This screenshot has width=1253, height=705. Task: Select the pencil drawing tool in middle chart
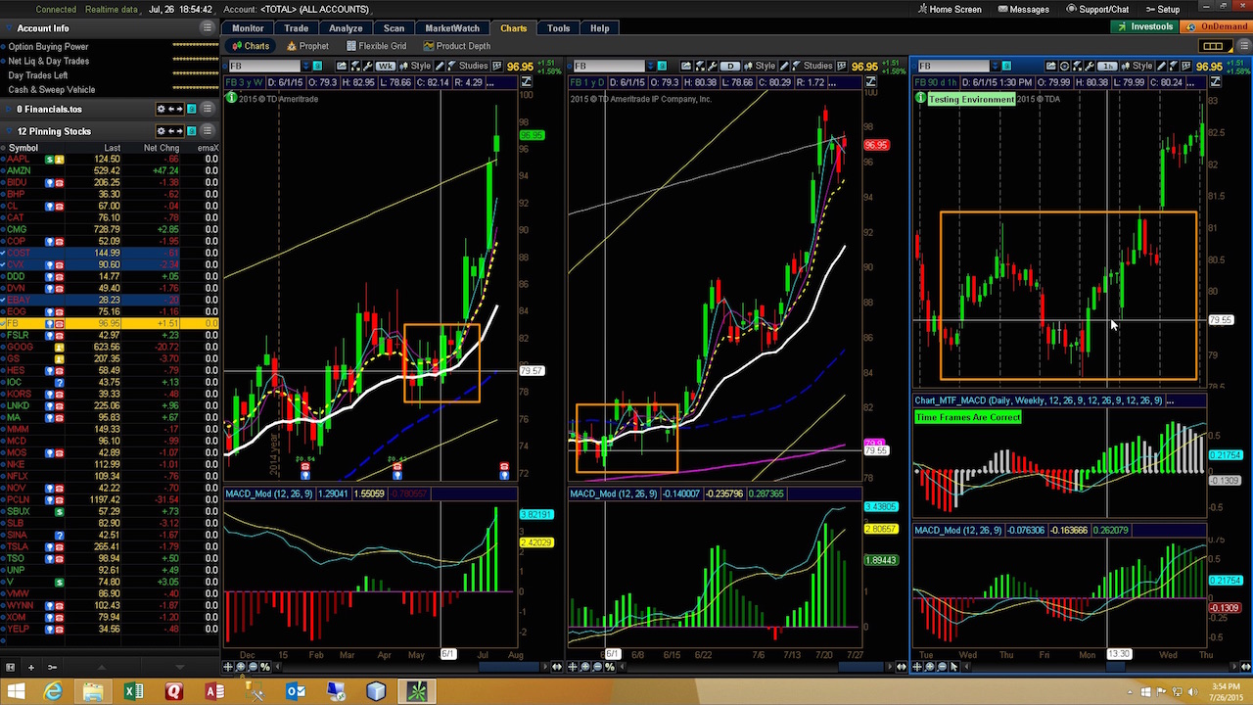[x=784, y=67]
